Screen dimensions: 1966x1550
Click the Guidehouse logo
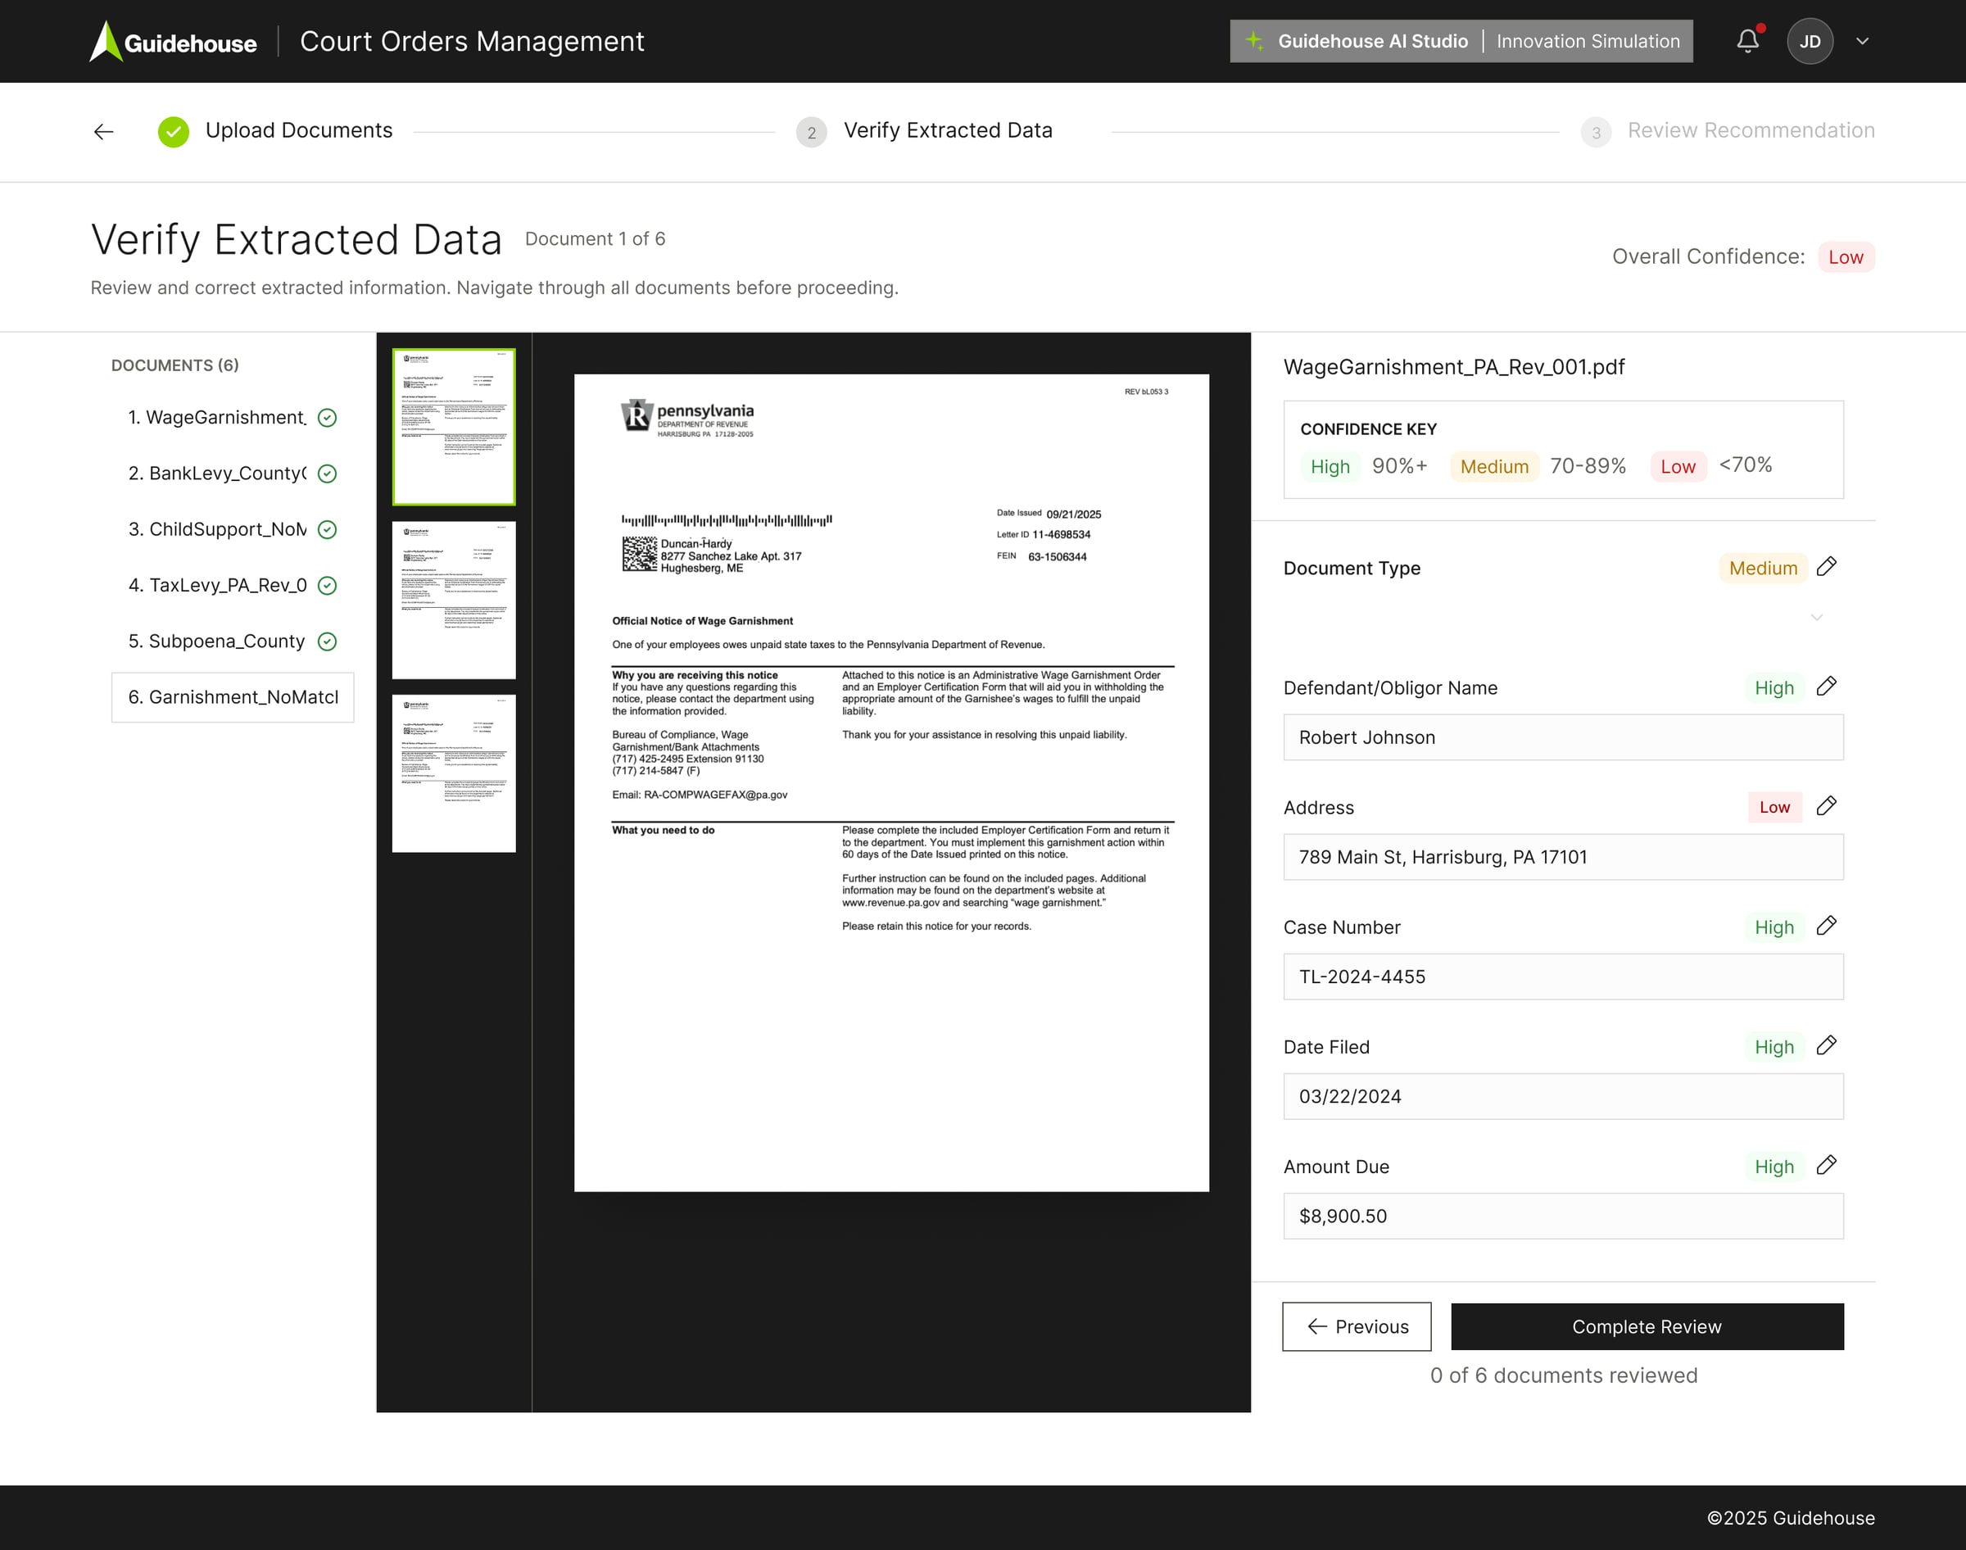point(172,41)
